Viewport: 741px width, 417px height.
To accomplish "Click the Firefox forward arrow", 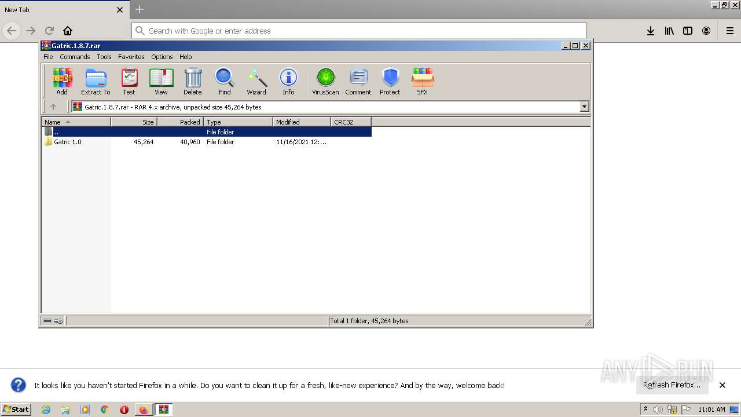I will click(31, 31).
